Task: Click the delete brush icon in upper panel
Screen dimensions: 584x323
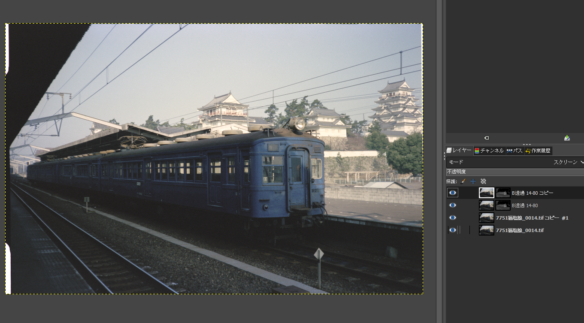Action: click(487, 138)
